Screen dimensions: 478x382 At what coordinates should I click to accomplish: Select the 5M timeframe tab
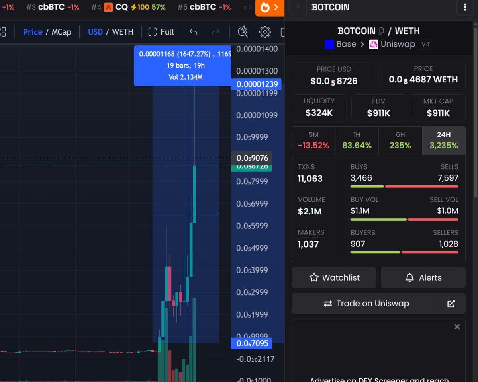(x=313, y=140)
